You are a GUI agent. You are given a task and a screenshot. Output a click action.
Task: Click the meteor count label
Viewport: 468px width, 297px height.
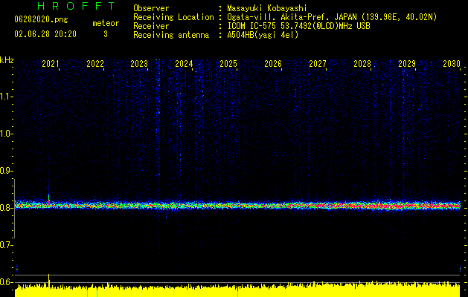106,23
